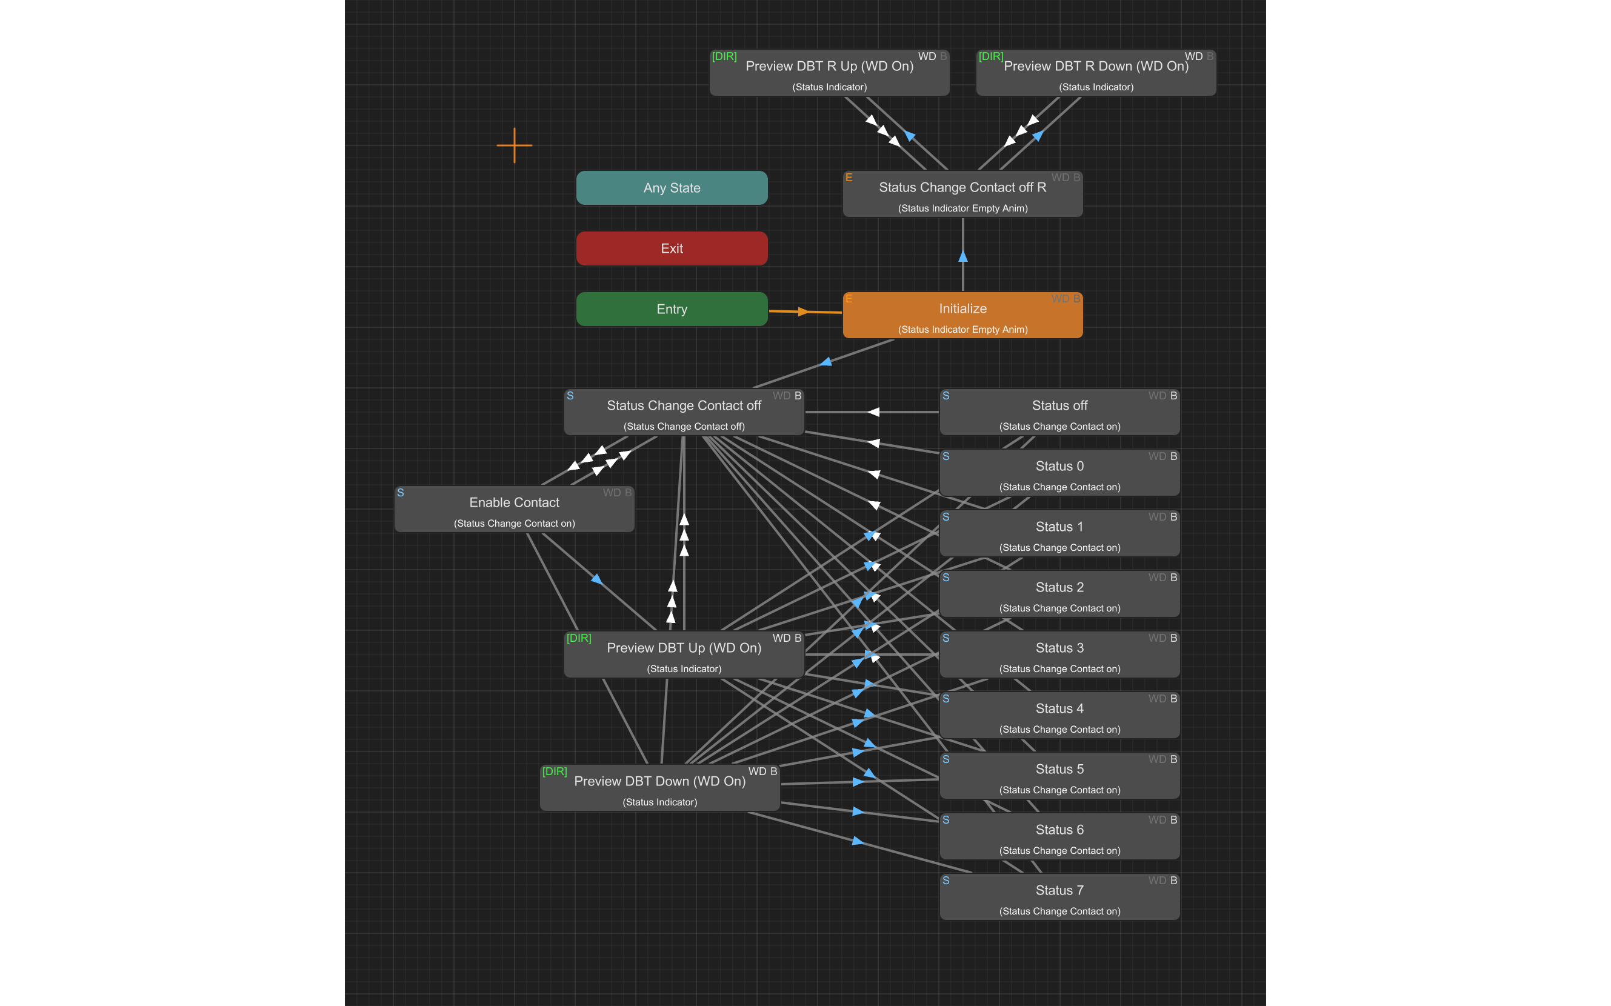Select Preview DBT Up (WD On) node

pyautogui.click(x=684, y=655)
